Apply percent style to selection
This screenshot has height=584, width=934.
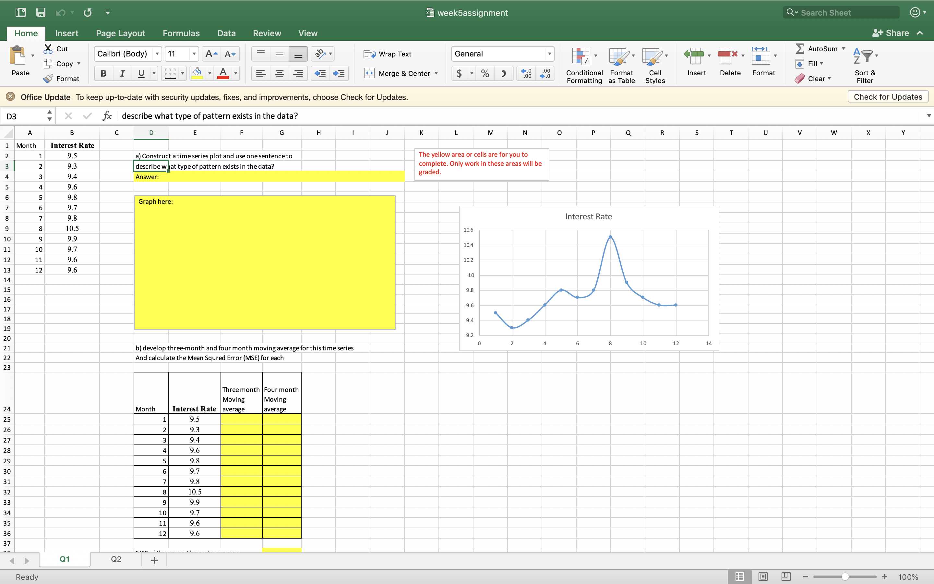[485, 73]
